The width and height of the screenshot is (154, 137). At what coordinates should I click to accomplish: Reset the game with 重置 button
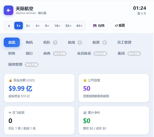[120, 26]
